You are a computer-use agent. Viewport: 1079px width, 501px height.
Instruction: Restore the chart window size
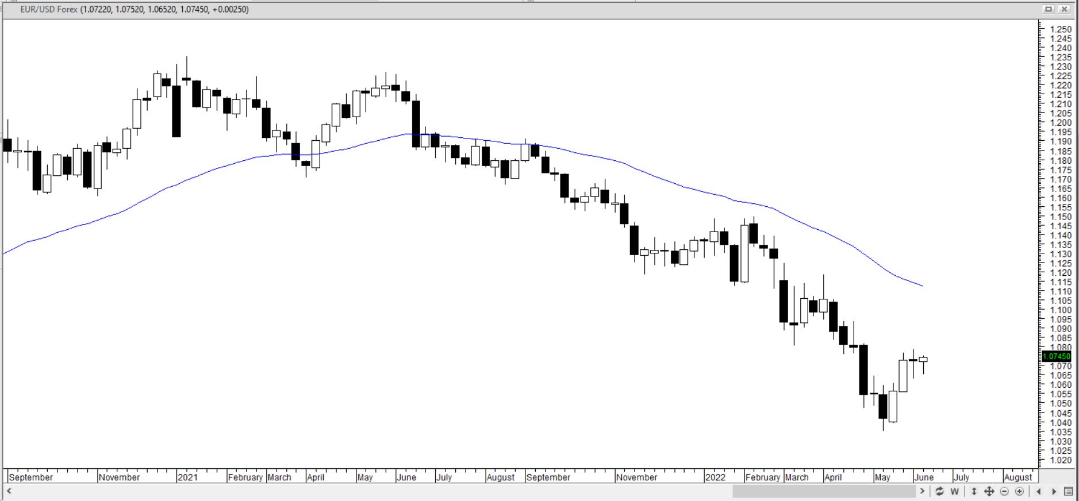1049,9
